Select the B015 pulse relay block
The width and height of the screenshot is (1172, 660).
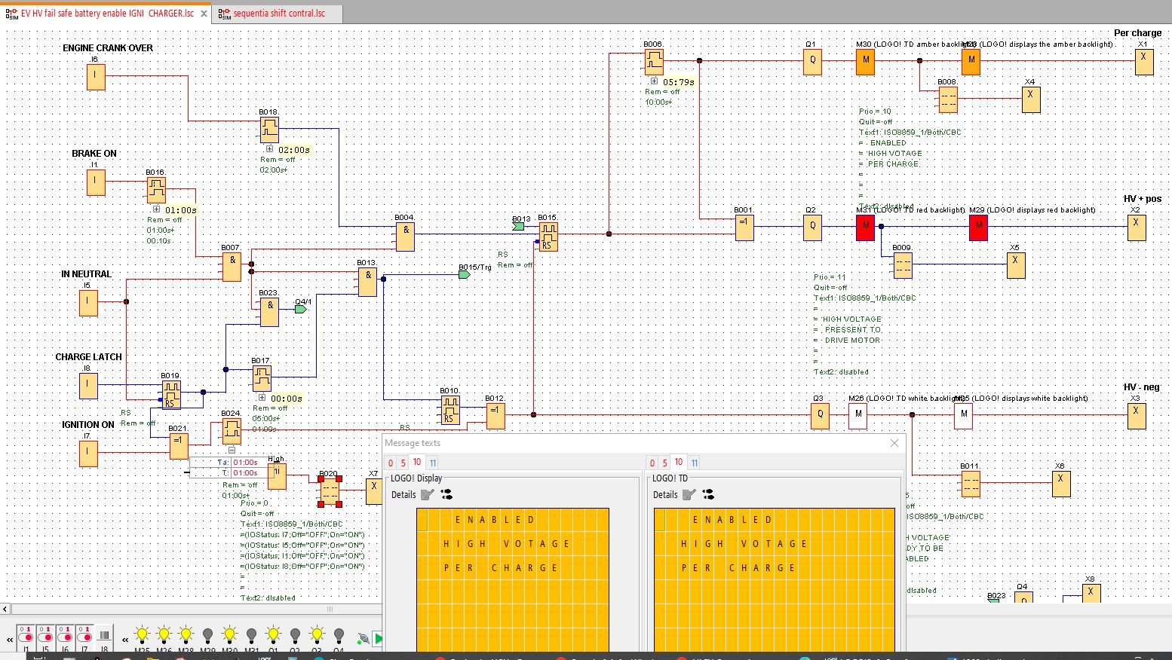[x=548, y=236]
